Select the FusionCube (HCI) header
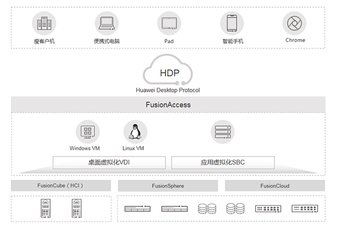This screenshot has height=229, width=337. pos(61,185)
